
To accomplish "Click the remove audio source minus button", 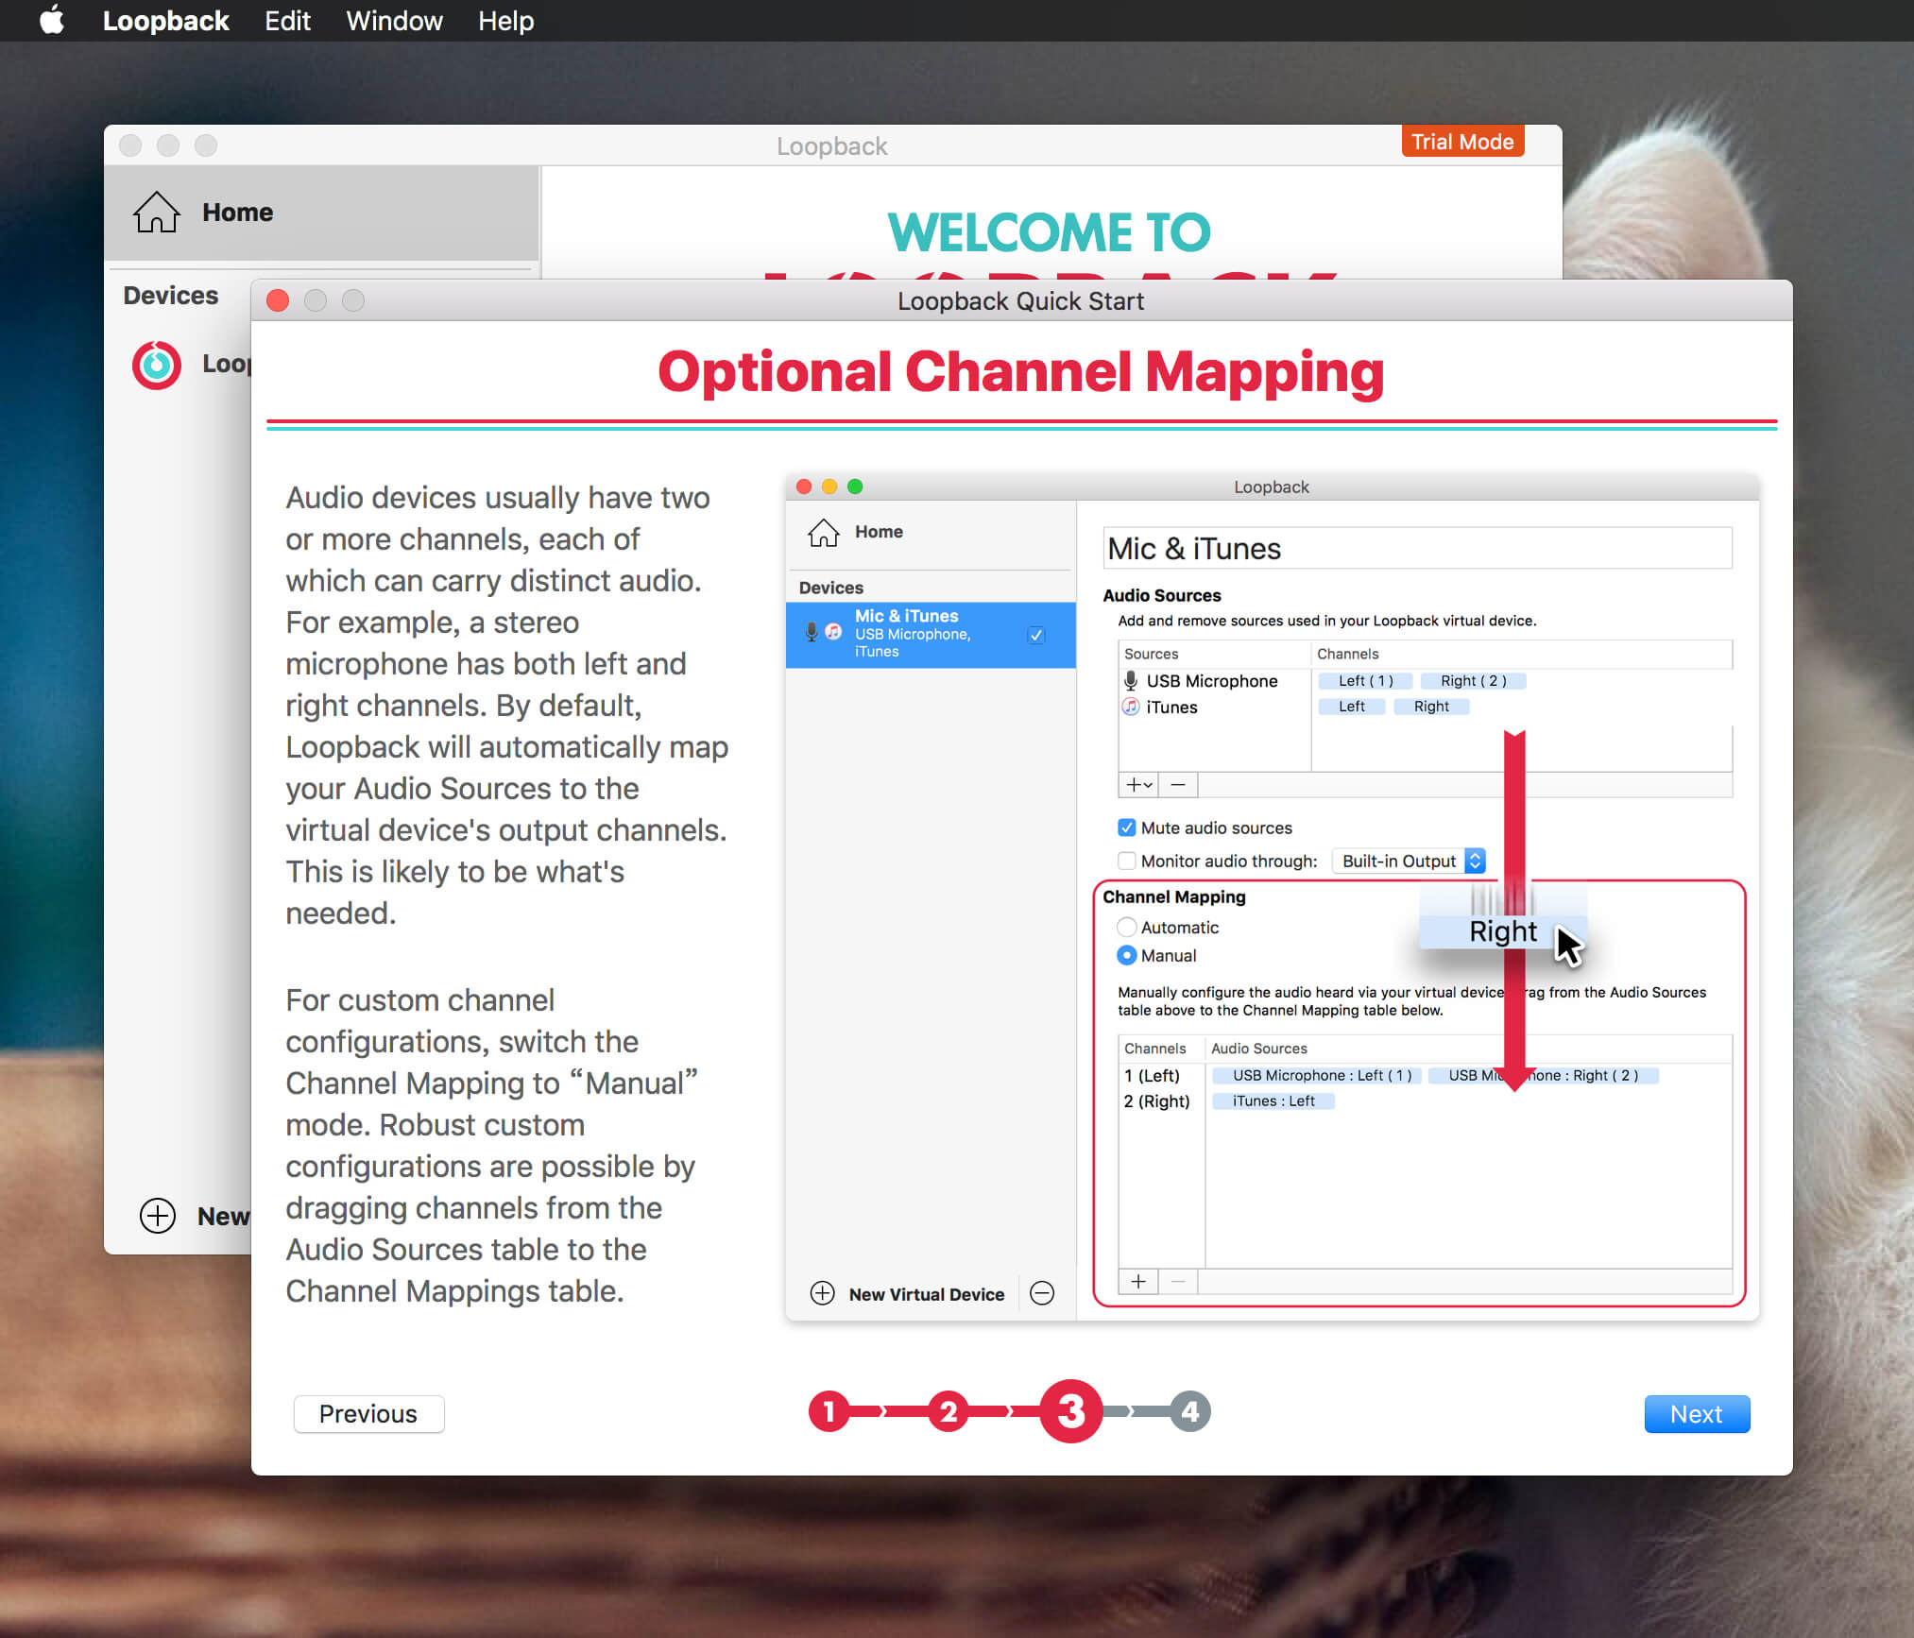I will [x=1178, y=785].
